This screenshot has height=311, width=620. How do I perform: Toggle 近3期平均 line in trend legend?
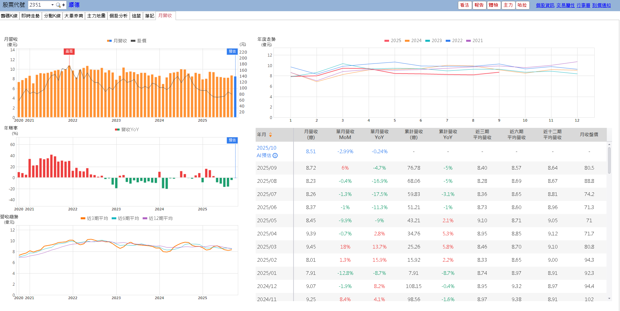pyautogui.click(x=97, y=218)
